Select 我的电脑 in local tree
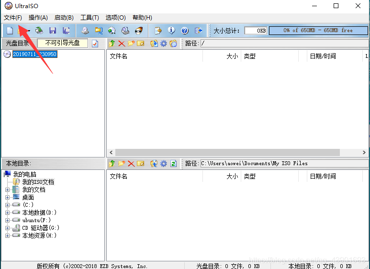 point(24,174)
